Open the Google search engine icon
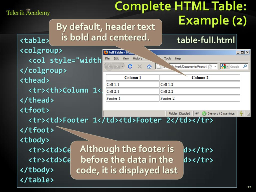This screenshot has height=192, width=256. click(x=223, y=66)
